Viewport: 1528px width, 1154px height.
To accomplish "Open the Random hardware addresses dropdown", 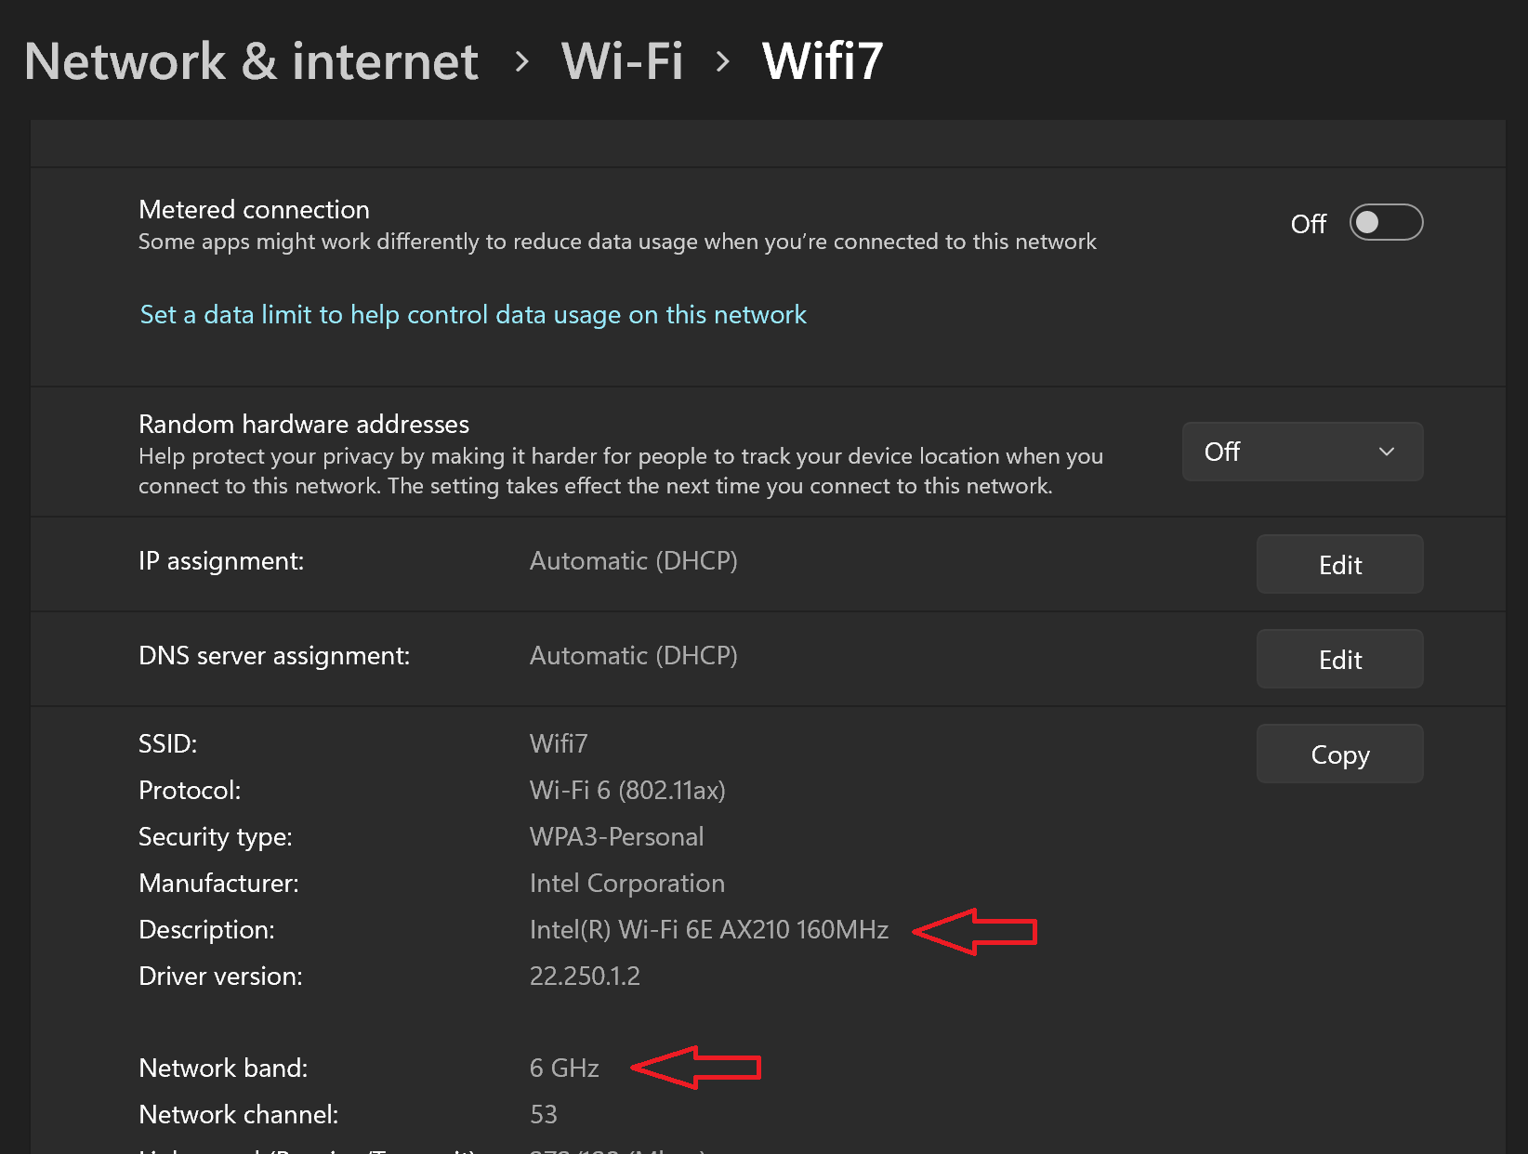I will point(1302,452).
